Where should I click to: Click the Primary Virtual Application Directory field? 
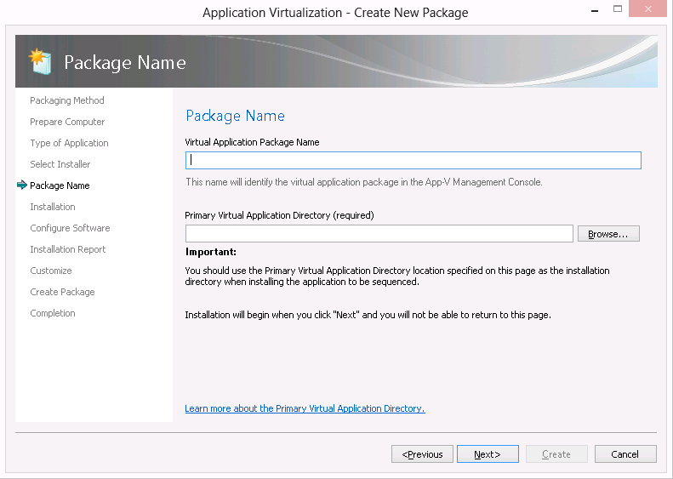pyautogui.click(x=379, y=234)
